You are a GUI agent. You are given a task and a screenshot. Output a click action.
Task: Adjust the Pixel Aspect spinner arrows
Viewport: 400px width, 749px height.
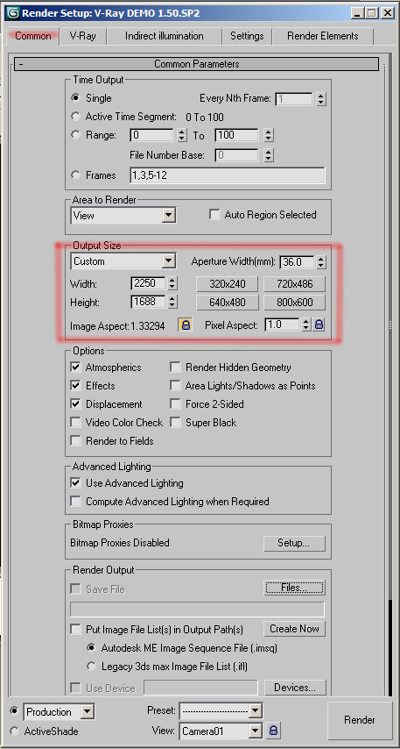click(306, 325)
